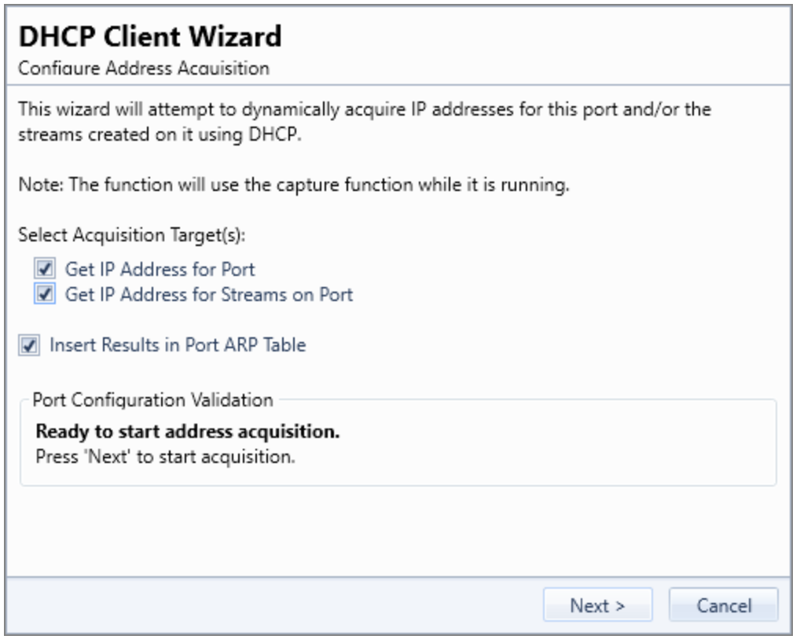
Task: Click the Port Configuration Validation group header
Action: pos(152,399)
